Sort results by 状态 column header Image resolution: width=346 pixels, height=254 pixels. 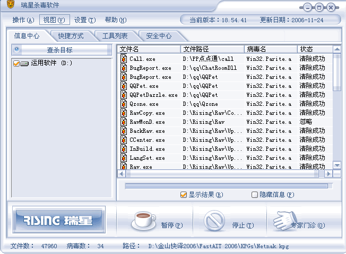(x=315, y=49)
